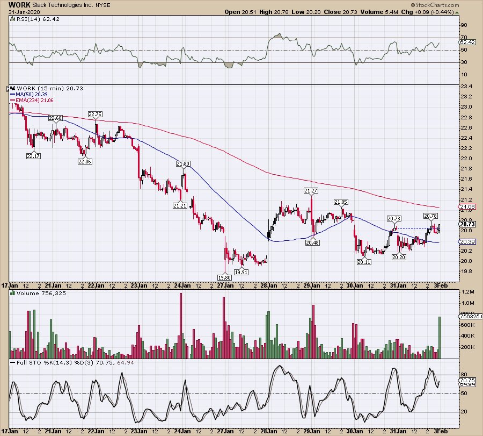
Task: Click the candlestick icon beside WORK (15 min)
Action: tap(13, 88)
